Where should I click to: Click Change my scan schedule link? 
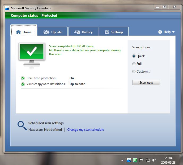click(x=86, y=130)
